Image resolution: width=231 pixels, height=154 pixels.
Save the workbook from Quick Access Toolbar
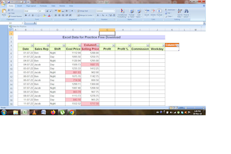9,2
